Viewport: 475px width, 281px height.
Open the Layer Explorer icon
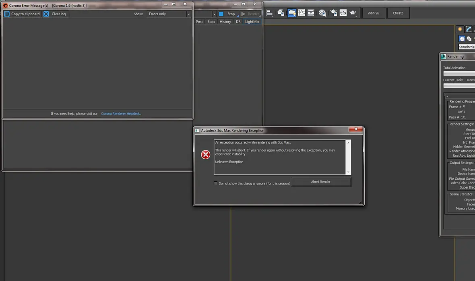click(x=281, y=13)
